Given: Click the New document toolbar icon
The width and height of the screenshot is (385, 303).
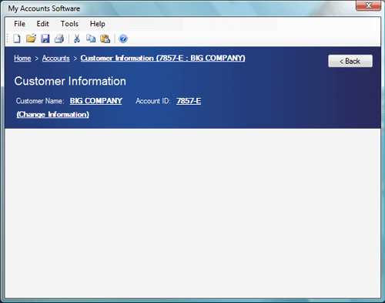Looking at the screenshot, I should coord(17,39).
